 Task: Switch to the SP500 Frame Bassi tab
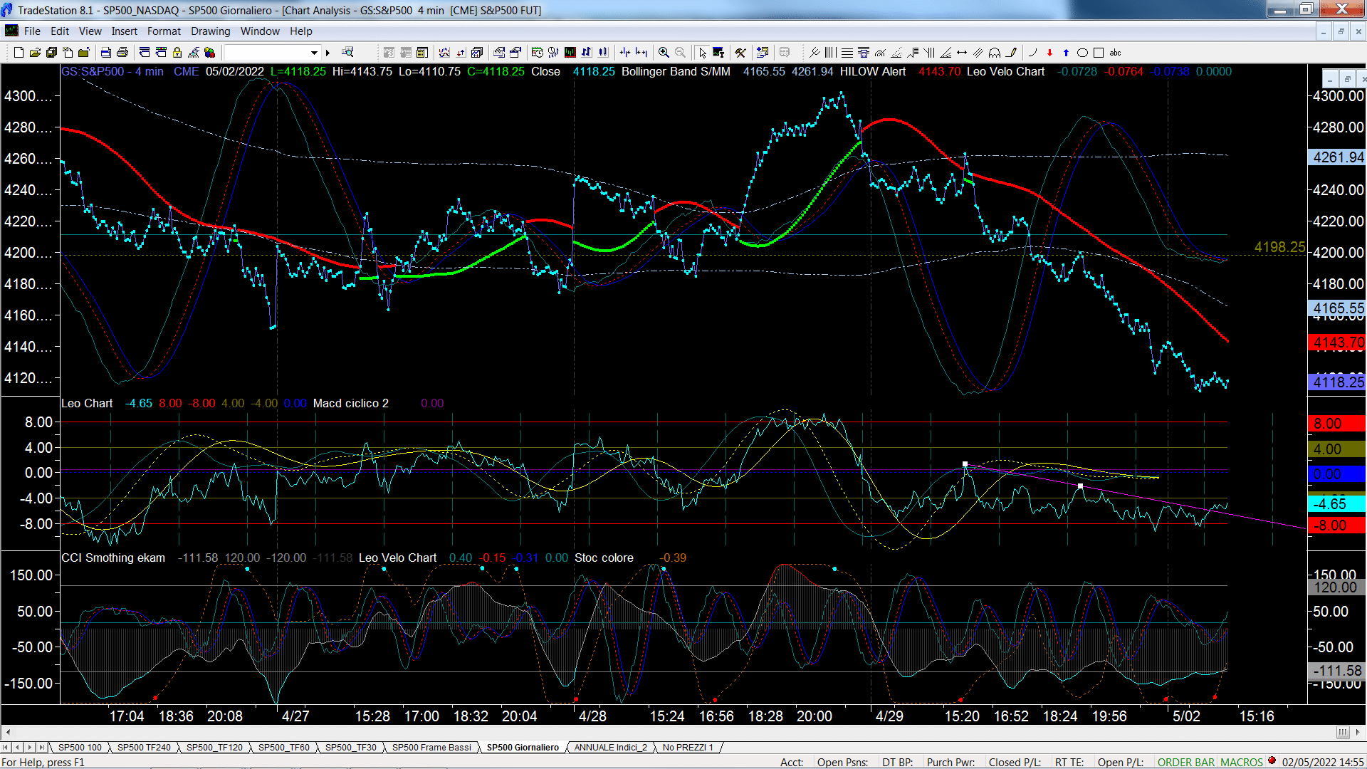431,748
